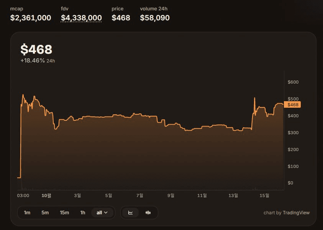Click the price value $468 in header
The width and height of the screenshot is (323, 230).
[x=121, y=18]
